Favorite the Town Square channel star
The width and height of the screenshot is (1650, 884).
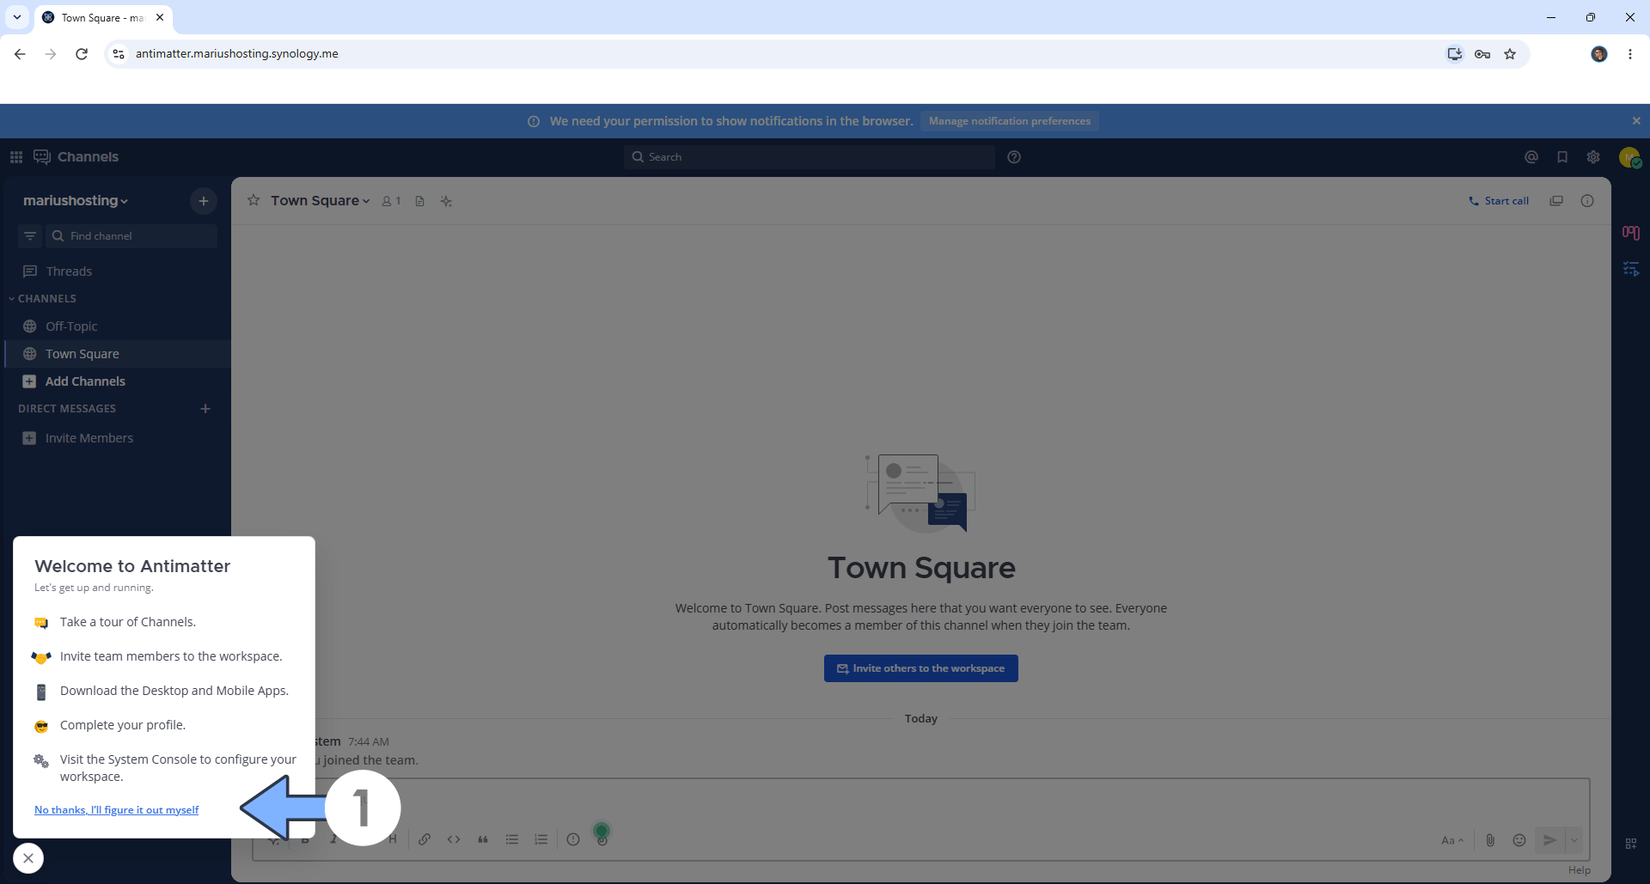pyautogui.click(x=254, y=200)
